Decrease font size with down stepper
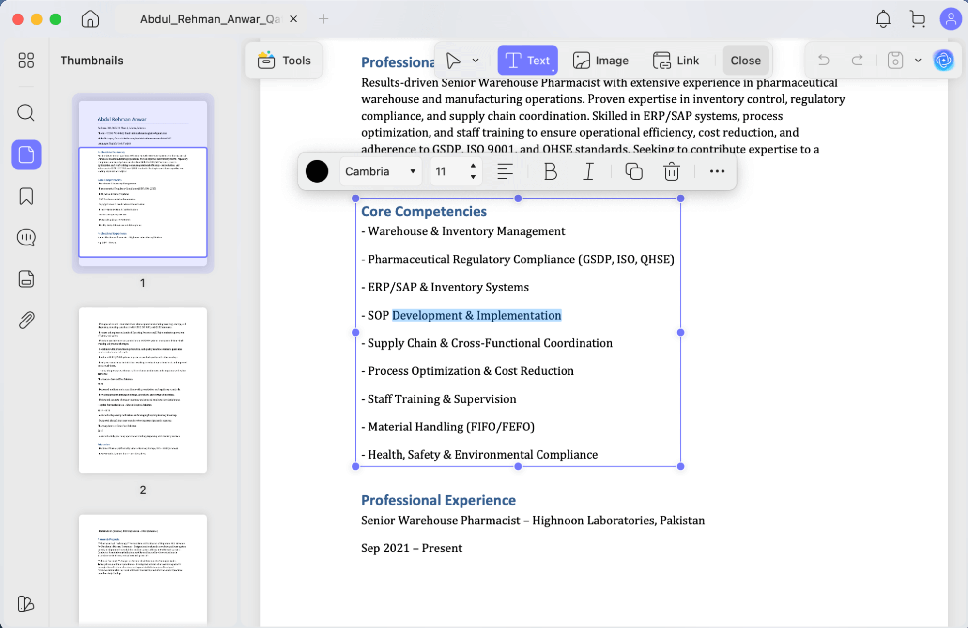 [x=473, y=177]
